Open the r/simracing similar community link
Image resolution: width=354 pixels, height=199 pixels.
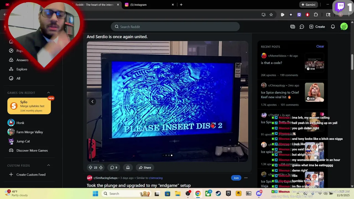coord(156,178)
